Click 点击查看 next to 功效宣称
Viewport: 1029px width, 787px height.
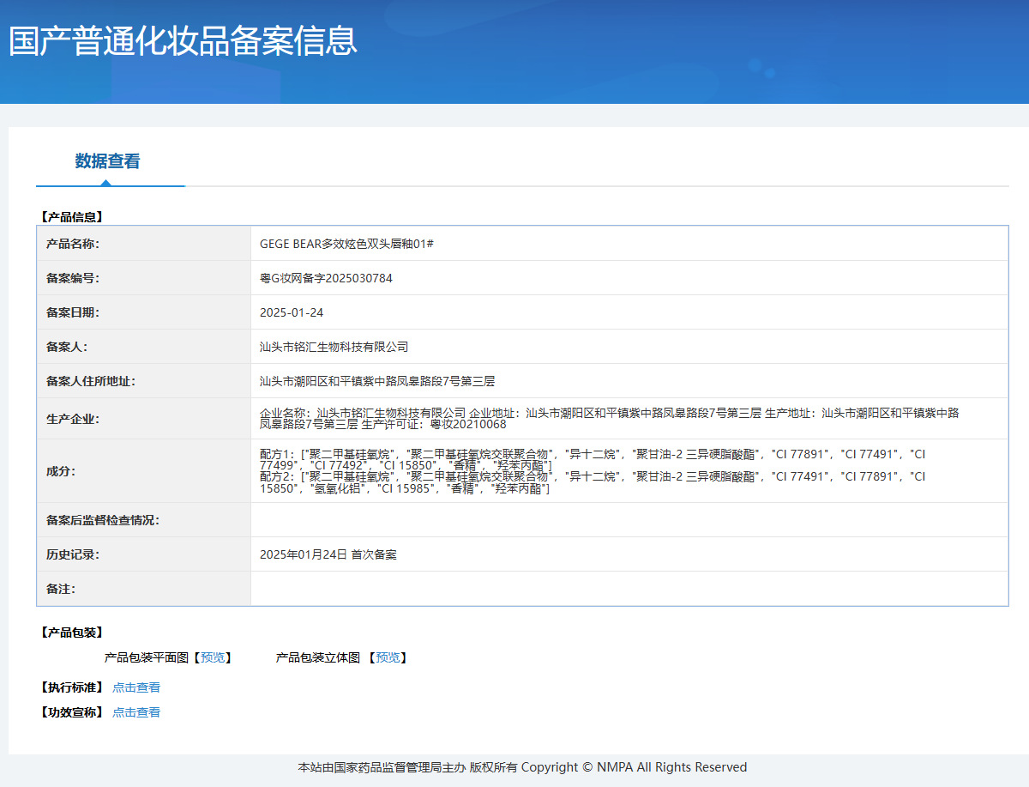[136, 712]
